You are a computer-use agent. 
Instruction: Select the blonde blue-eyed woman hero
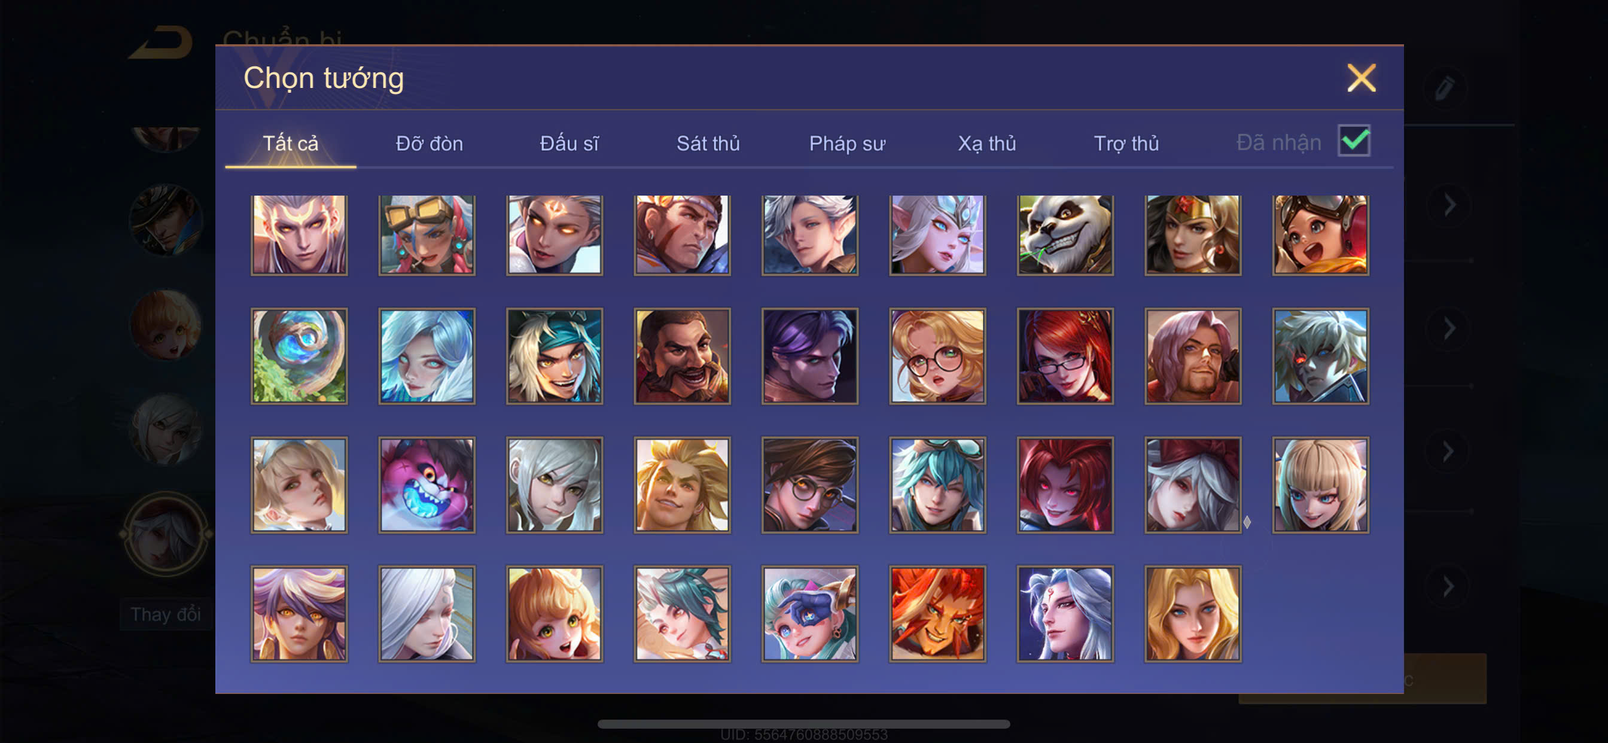[x=1192, y=614]
